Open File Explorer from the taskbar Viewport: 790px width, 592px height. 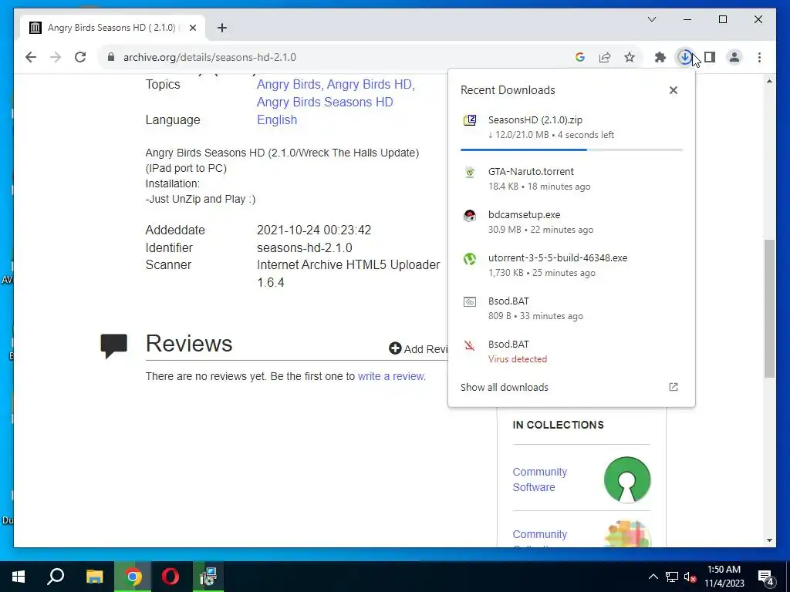click(x=94, y=577)
